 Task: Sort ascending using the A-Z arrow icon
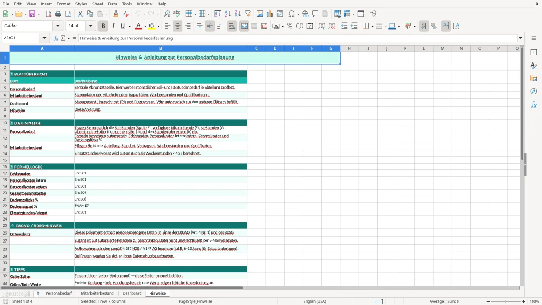[x=228, y=14]
